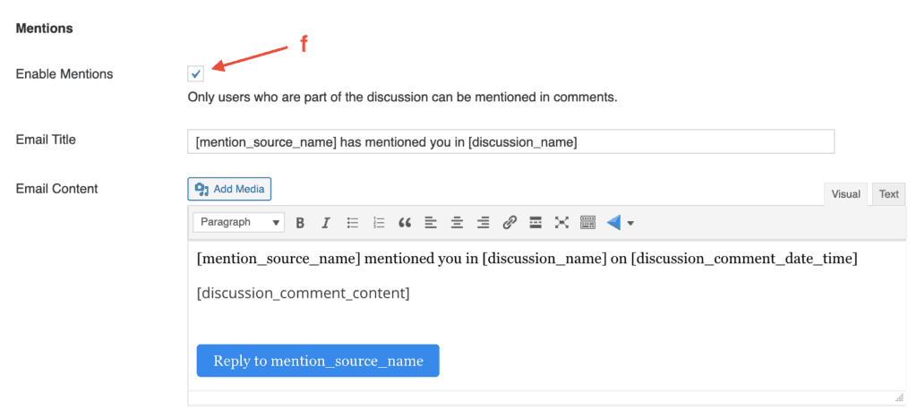Toggle the editor toolbar's extra row
The image size is (917, 418).
pyautogui.click(x=587, y=223)
